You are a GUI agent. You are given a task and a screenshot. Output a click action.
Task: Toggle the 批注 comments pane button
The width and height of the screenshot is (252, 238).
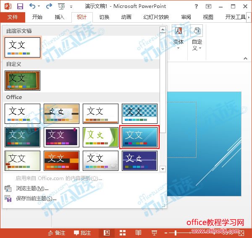point(82,233)
